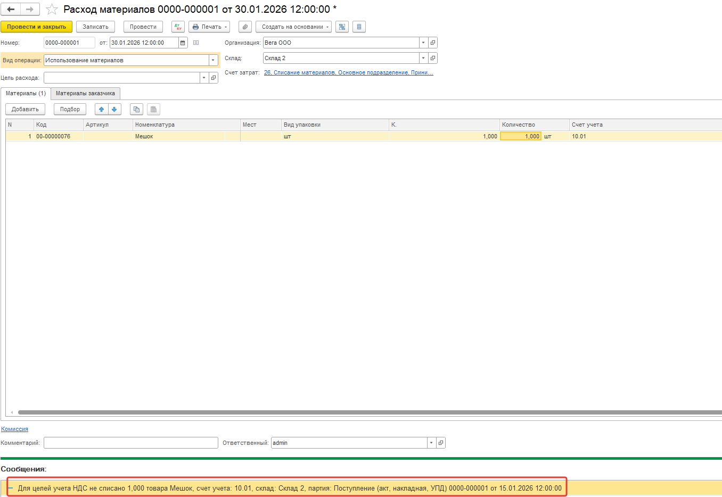Open attached files via paperclip icon
The width and height of the screenshot is (722, 497).
pos(245,27)
